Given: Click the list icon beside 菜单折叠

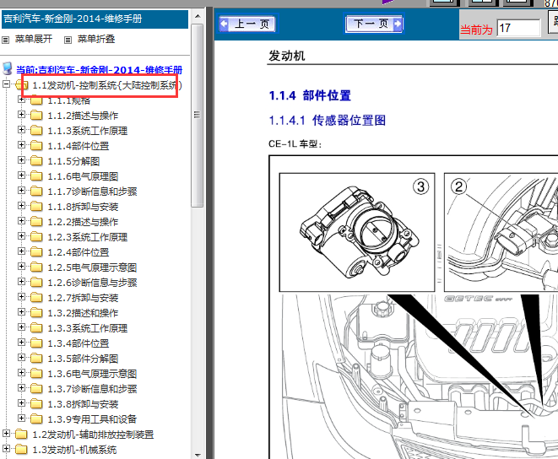Looking at the screenshot, I should tap(68, 40).
